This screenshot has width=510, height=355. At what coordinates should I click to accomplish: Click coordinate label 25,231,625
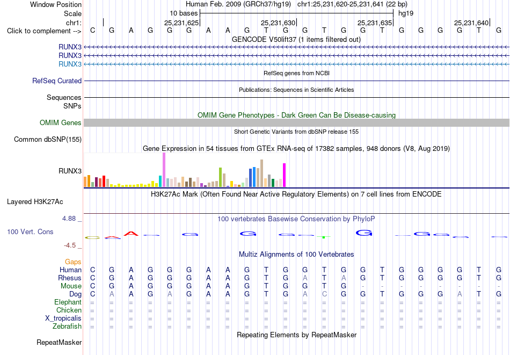click(181, 23)
